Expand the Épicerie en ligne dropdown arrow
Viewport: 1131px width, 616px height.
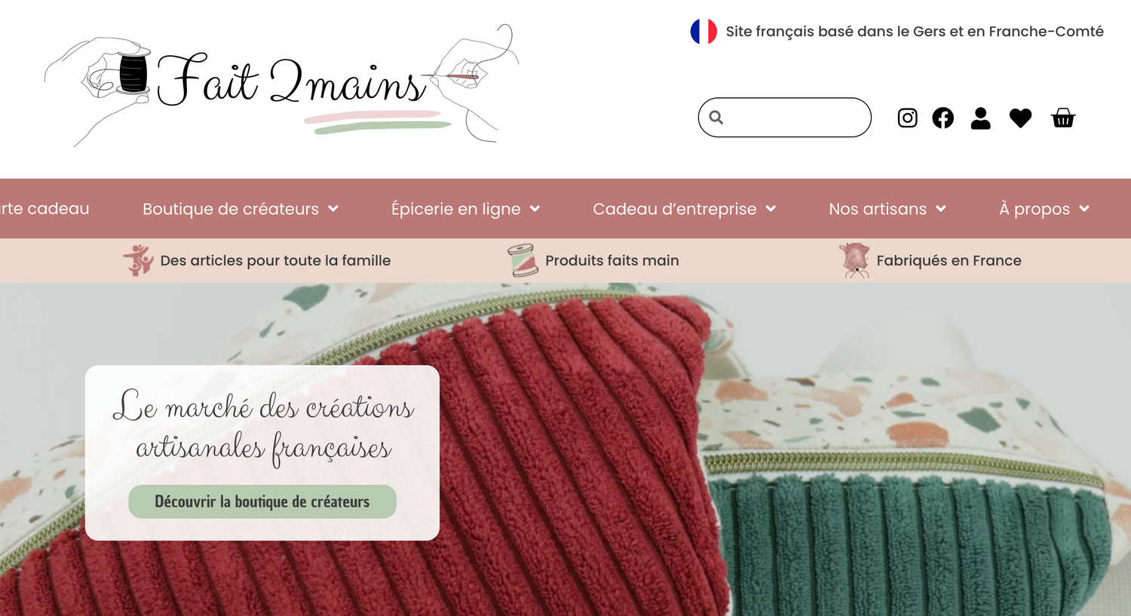pos(535,209)
